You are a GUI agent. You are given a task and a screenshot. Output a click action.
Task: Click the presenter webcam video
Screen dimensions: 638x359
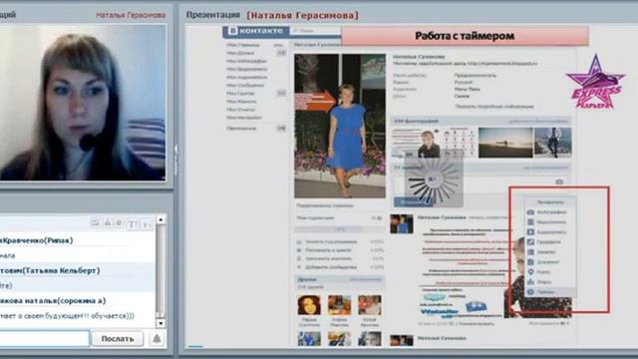[x=83, y=102]
